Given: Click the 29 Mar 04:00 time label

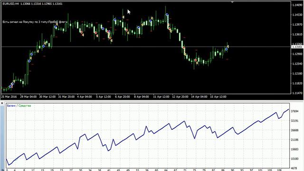Looking at the screenshot, I should click(28, 96).
